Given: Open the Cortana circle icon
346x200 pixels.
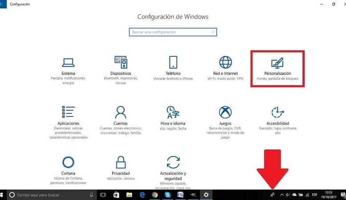Looking at the screenshot, I should point(68,162).
